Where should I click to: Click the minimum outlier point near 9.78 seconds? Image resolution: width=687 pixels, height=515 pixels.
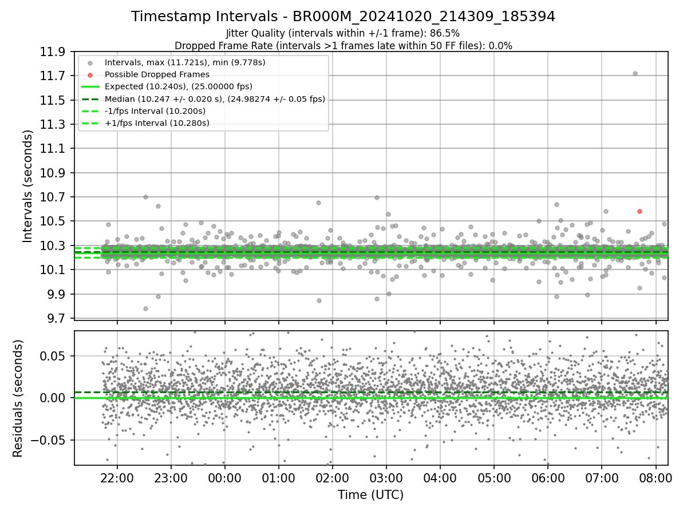click(x=145, y=308)
